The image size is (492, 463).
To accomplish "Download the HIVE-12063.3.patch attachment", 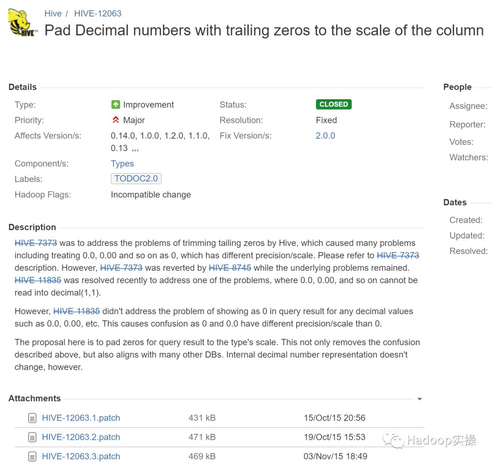I will [81, 456].
